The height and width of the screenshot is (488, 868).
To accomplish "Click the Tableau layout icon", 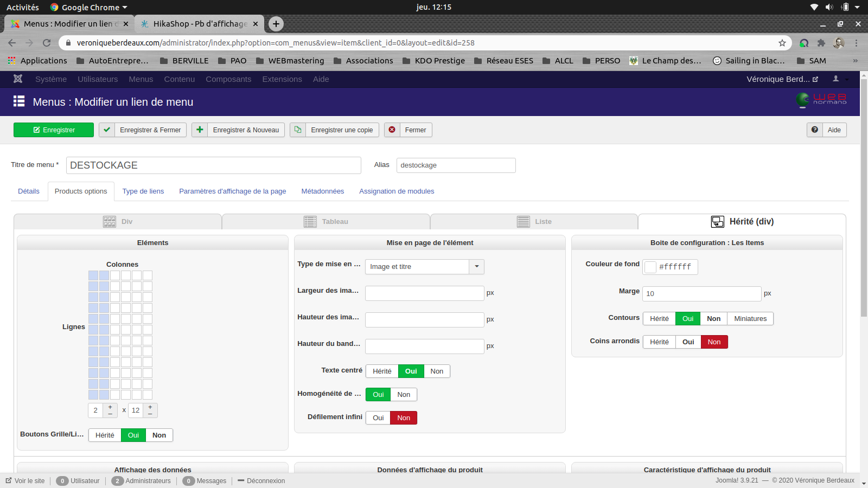I will pyautogui.click(x=310, y=222).
